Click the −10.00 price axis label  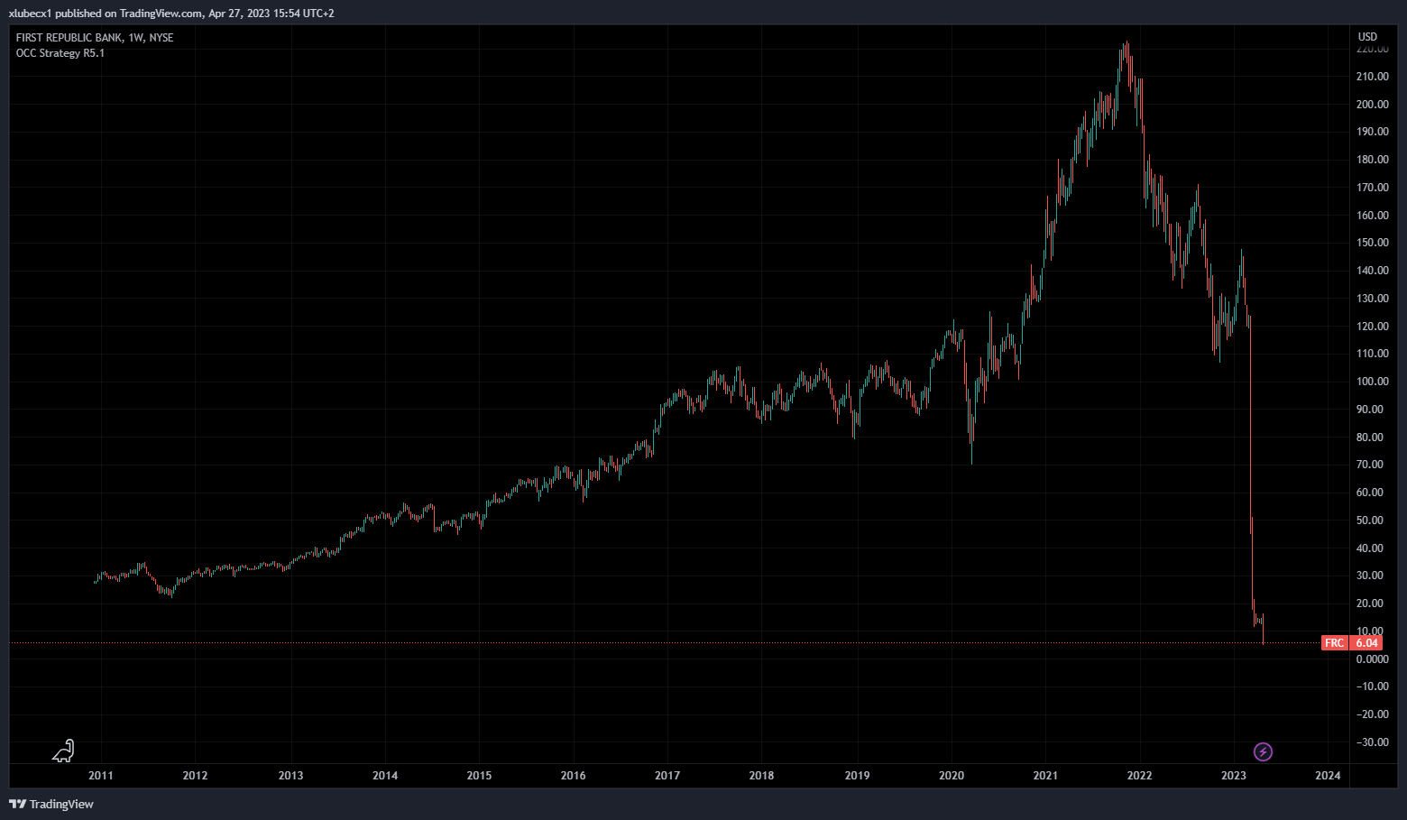pos(1372,686)
